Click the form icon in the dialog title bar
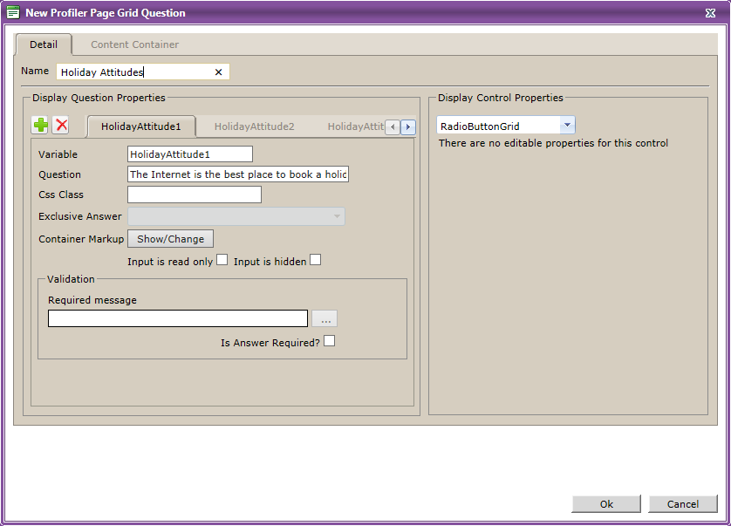This screenshot has width=731, height=526. [13, 12]
